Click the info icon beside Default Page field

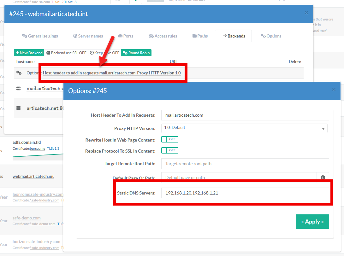[323, 177]
